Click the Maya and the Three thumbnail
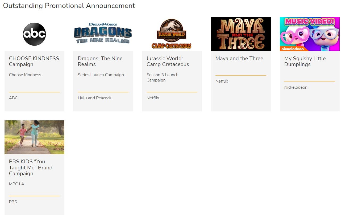Screen dimensions: 345x216 [x=240, y=34]
